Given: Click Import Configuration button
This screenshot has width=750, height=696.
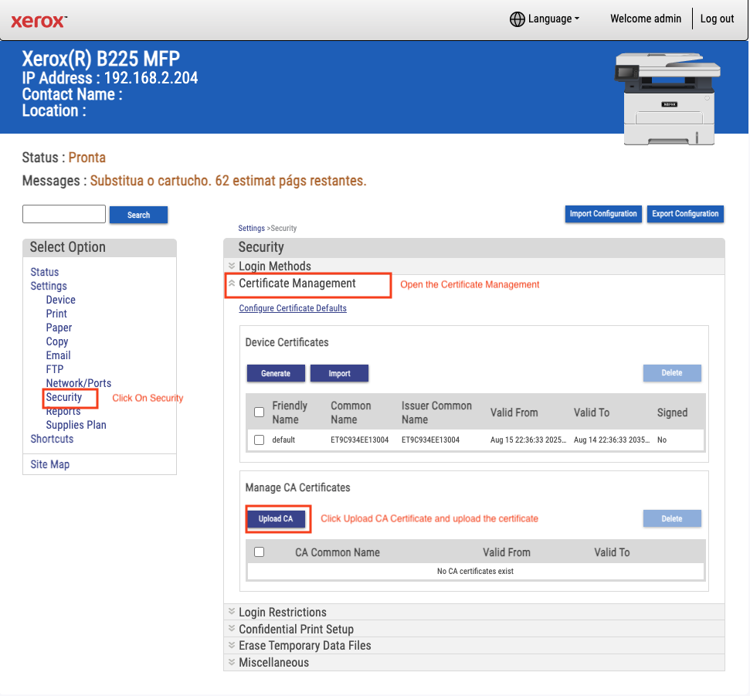Looking at the screenshot, I should [603, 214].
